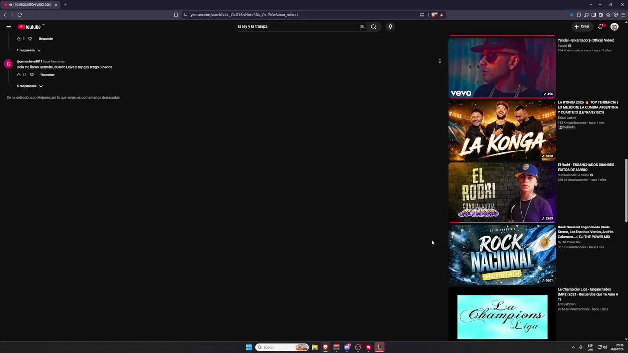Open taskbar clock and date
Image resolution: width=628 pixels, height=353 pixels.
pyautogui.click(x=617, y=347)
